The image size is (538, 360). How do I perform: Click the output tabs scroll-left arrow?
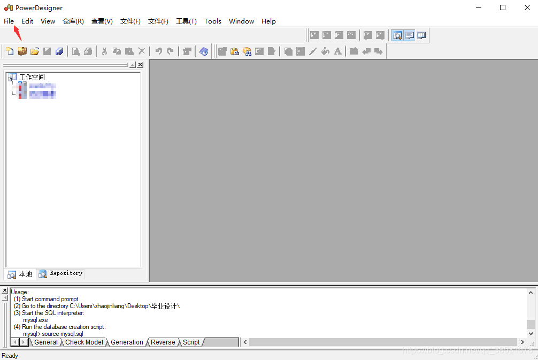(x=15, y=342)
